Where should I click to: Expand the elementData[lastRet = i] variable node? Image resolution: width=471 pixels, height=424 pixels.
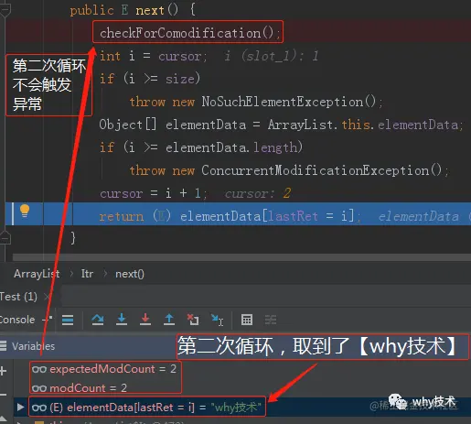point(20,407)
